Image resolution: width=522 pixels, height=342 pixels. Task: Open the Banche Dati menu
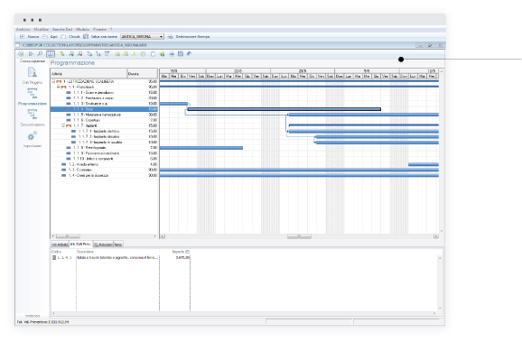[x=62, y=29]
